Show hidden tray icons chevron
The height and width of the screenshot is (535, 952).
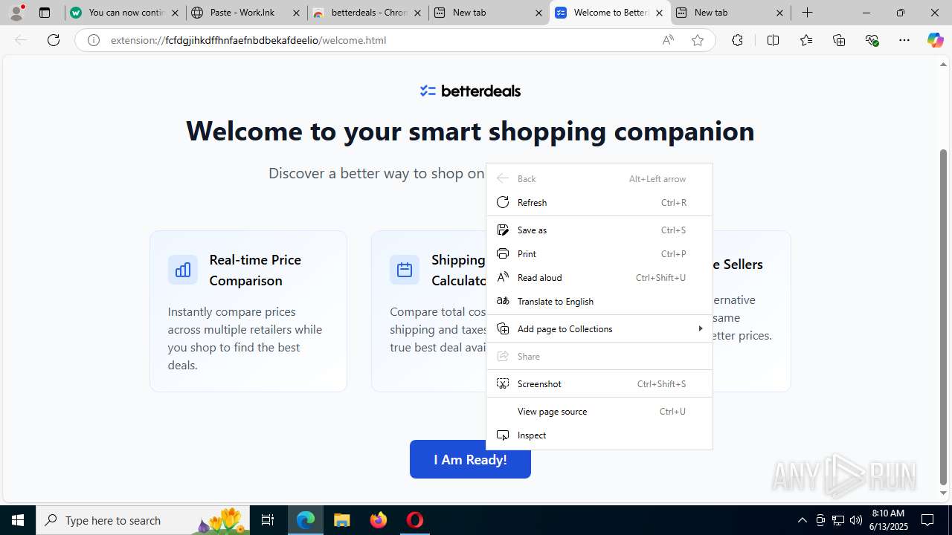802,520
